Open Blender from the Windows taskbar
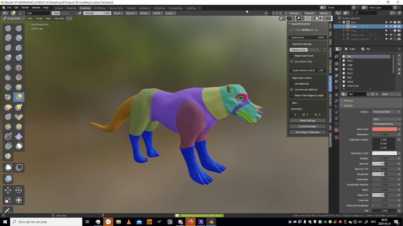Viewport: 403px width, 226px height. tap(211, 222)
